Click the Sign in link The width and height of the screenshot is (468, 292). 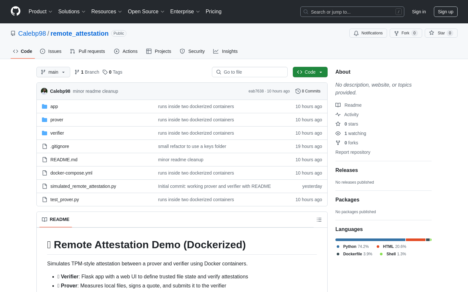pos(419,12)
